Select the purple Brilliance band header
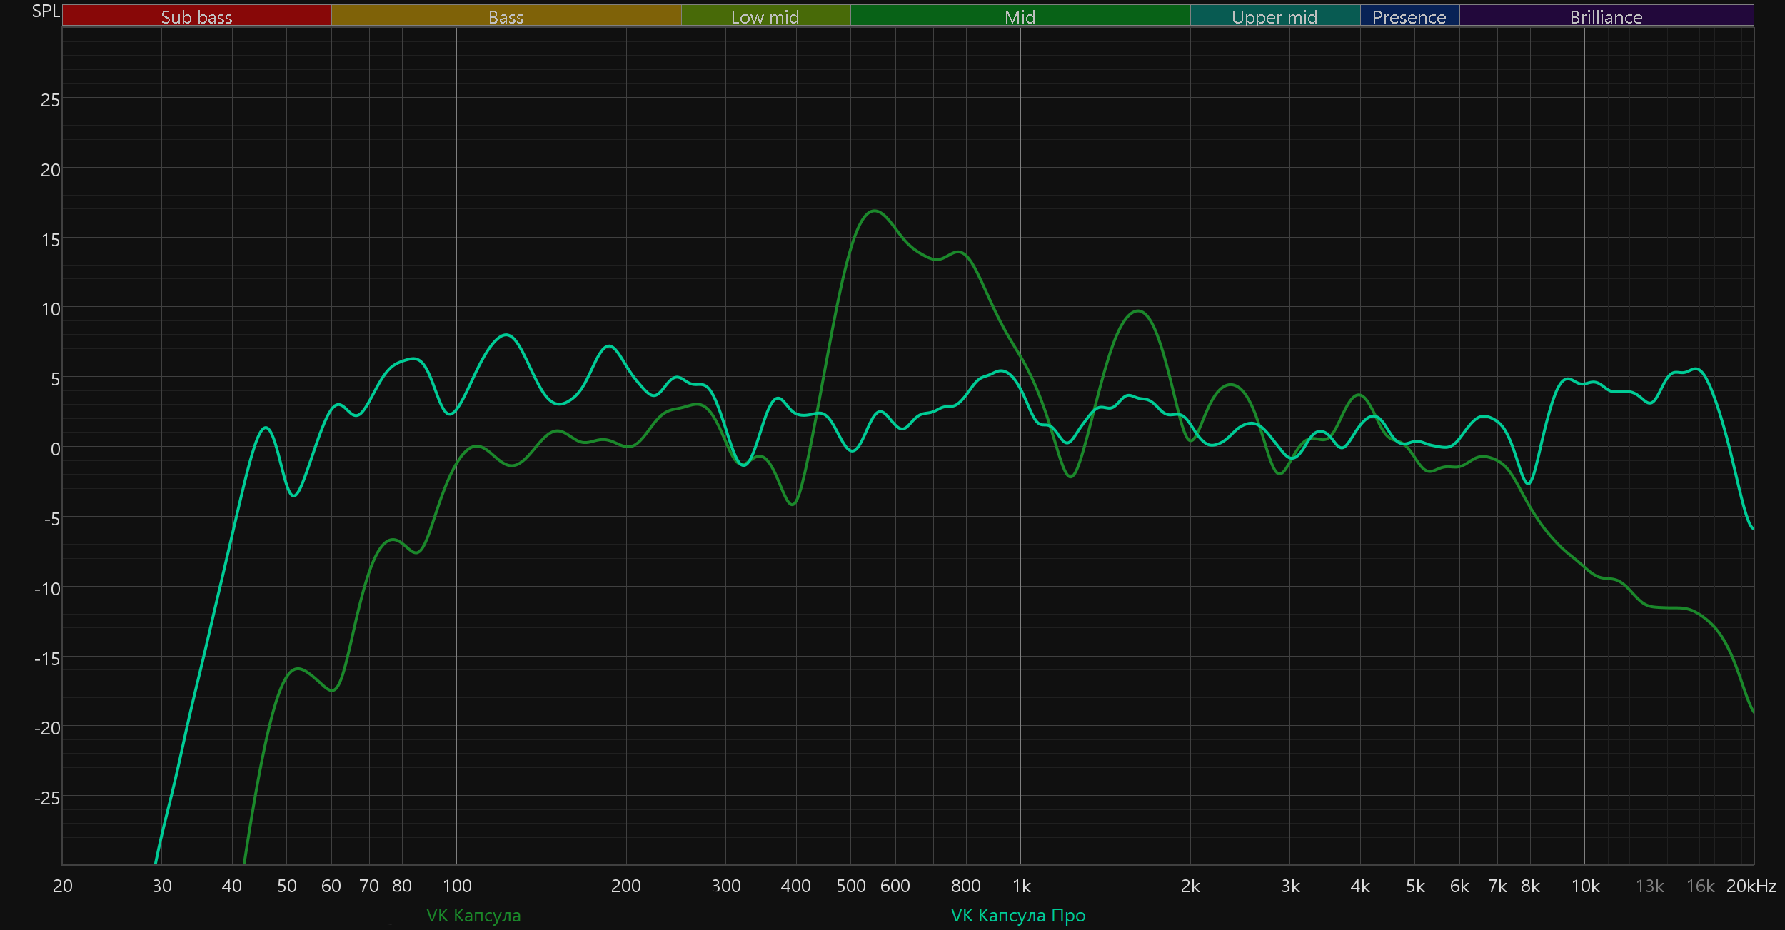Screen dimensions: 1785x930 click(1606, 16)
